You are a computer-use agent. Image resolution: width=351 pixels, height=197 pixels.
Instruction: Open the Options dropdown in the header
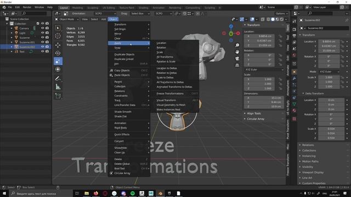pyautogui.click(x=281, y=14)
